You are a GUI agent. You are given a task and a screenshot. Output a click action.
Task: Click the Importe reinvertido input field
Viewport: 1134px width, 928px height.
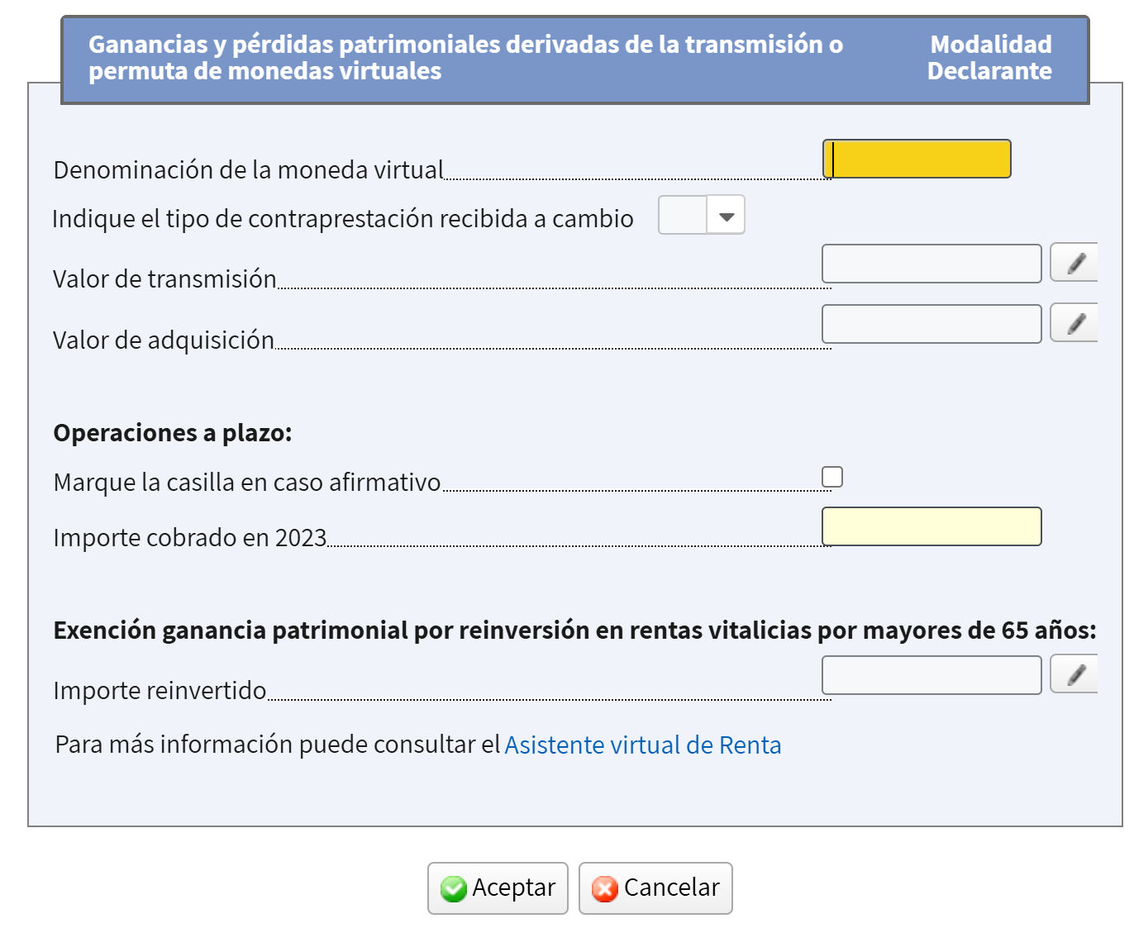pos(931,675)
